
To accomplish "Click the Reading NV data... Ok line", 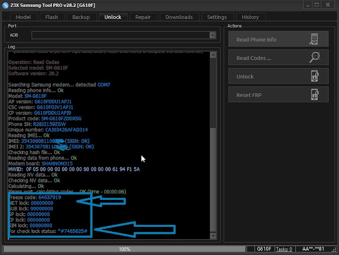I will click(x=33, y=175).
